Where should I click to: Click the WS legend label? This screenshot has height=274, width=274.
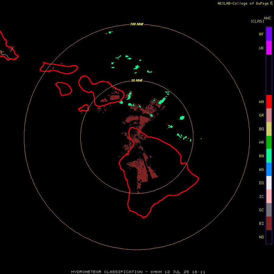[261, 169]
